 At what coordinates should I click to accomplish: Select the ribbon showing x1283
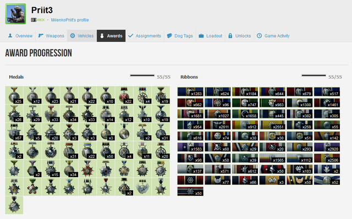tap(190, 92)
